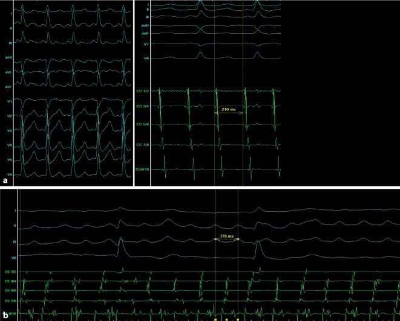Click the CS9/10 channel label in panel a

click(x=144, y=170)
